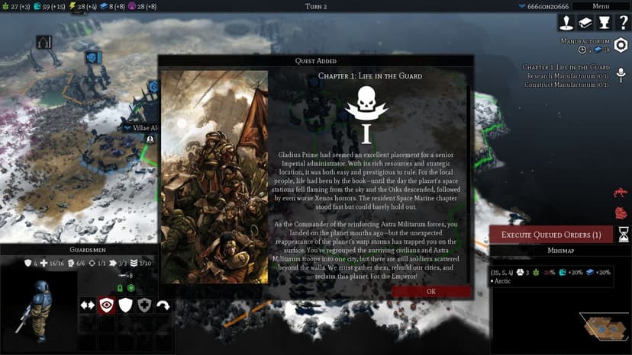Toggle the overwatch eye shield action
Viewport: 632px width, 355px height.
point(106,305)
